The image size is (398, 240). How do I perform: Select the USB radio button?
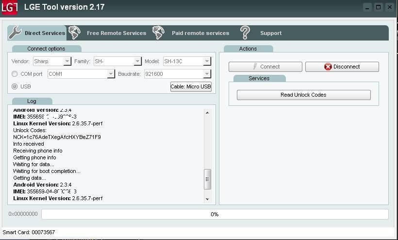point(15,86)
